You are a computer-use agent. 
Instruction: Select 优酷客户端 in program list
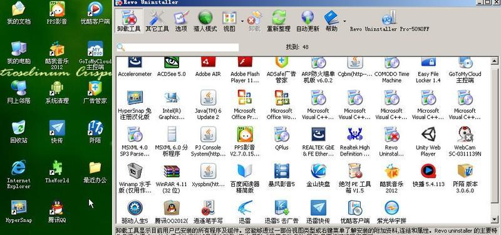[354, 212]
